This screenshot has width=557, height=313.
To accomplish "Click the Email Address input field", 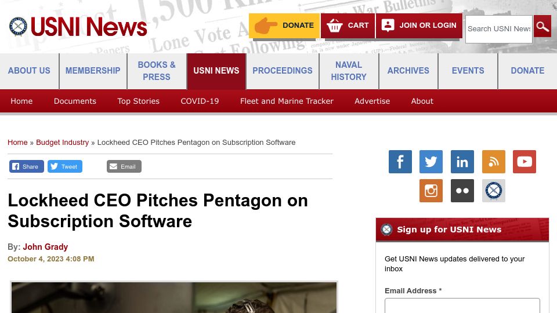I will coord(462,305).
